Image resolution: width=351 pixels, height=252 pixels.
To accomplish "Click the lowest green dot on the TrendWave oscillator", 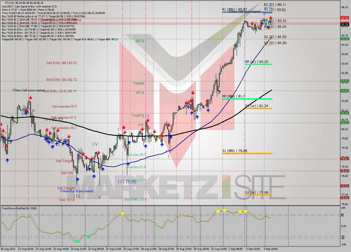I will tap(78, 241).
